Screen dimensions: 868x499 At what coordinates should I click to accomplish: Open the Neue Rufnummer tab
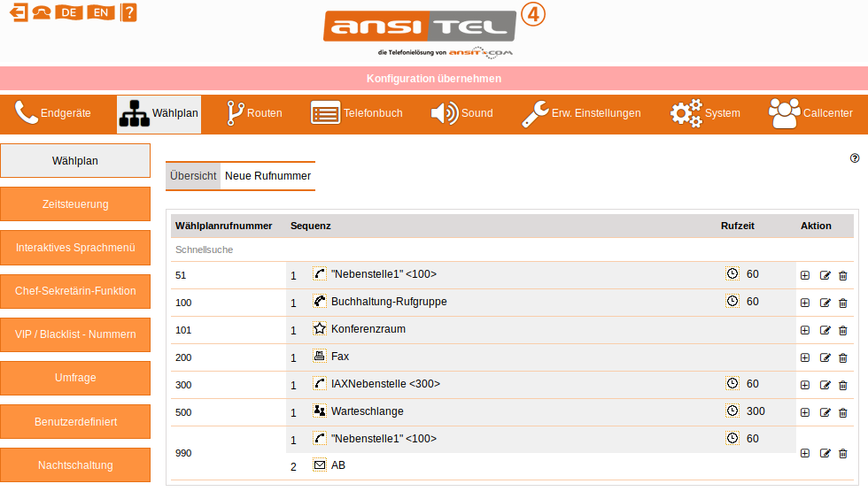coord(267,176)
